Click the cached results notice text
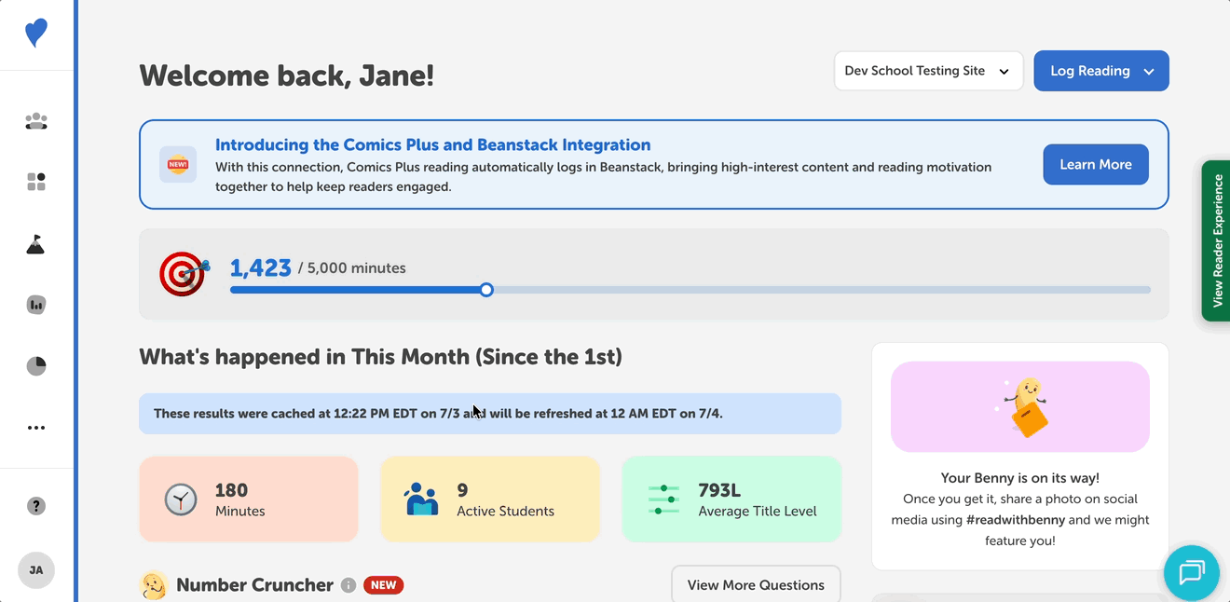Viewport: 1230px width, 602px height. (438, 414)
